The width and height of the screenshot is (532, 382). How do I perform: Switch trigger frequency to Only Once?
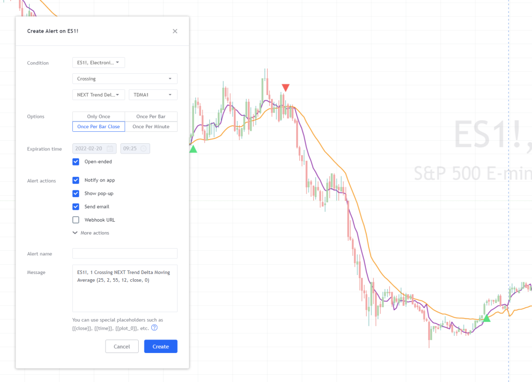click(x=98, y=116)
